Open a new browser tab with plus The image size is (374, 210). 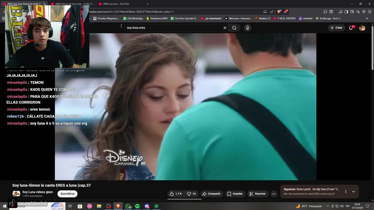point(148,4)
